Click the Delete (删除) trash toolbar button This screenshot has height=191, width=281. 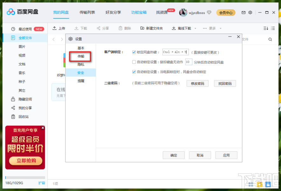tap(125, 28)
